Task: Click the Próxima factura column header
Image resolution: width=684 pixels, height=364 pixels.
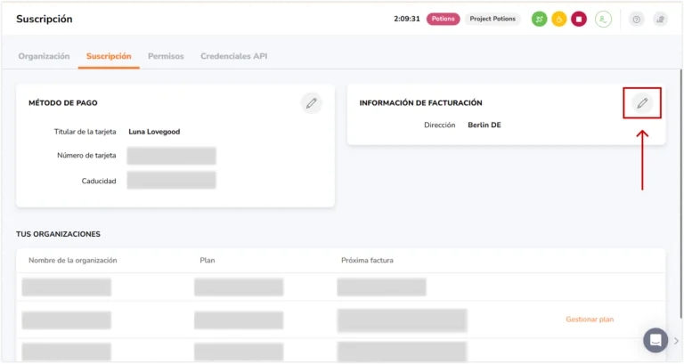Action: tap(367, 260)
